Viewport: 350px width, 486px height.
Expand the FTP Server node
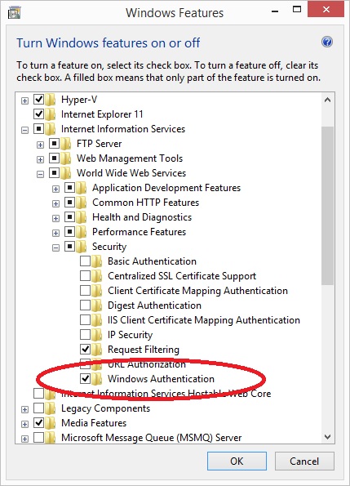coord(40,145)
